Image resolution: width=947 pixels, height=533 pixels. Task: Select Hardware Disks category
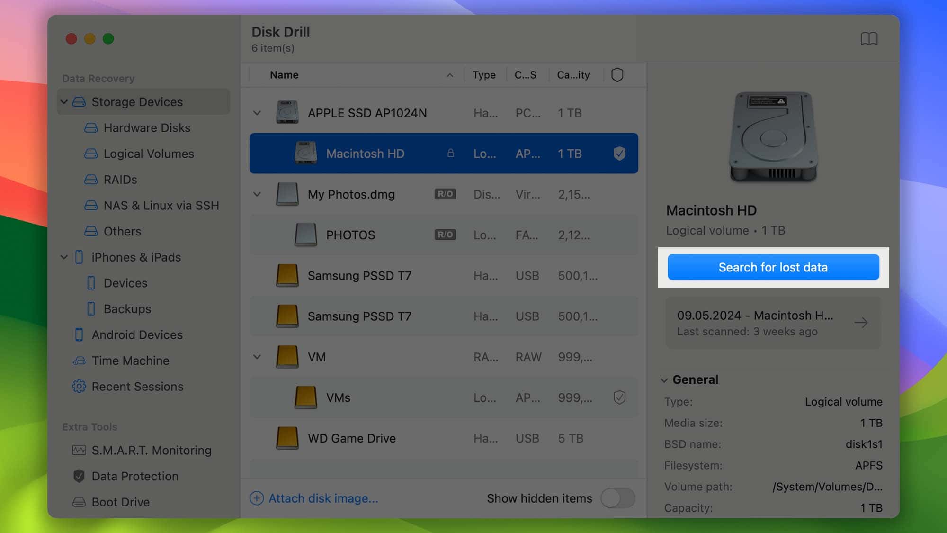tap(146, 128)
